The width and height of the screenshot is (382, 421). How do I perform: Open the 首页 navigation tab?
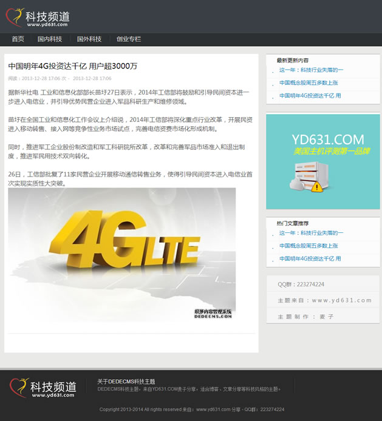click(x=18, y=39)
